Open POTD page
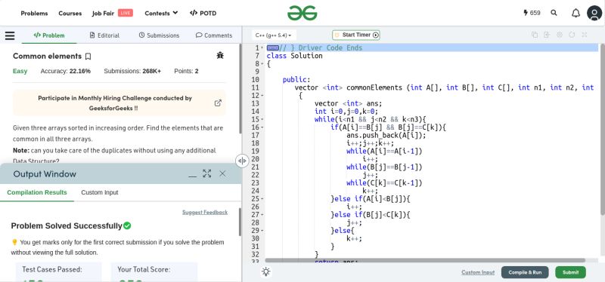Viewport: 605px width, 282px height. pyautogui.click(x=203, y=13)
